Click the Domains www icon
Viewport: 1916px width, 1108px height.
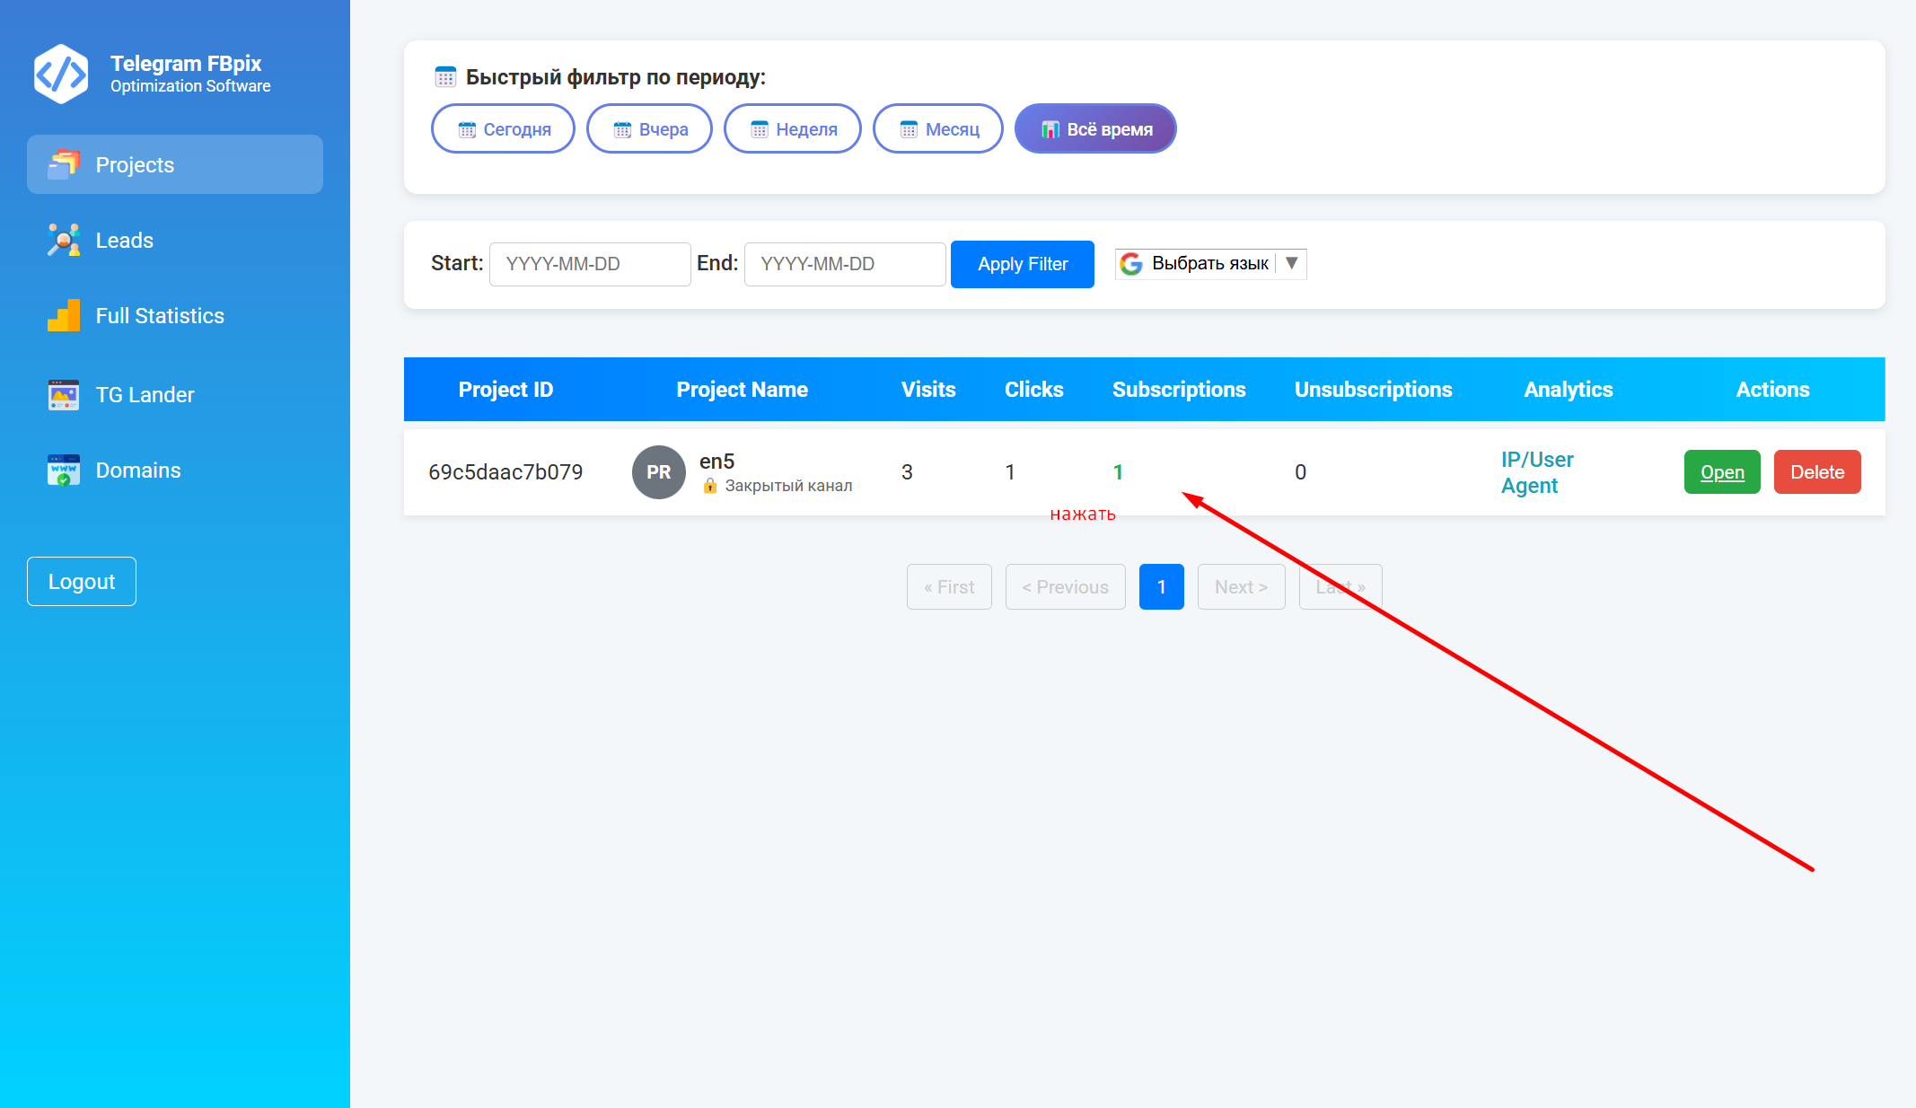tap(64, 470)
